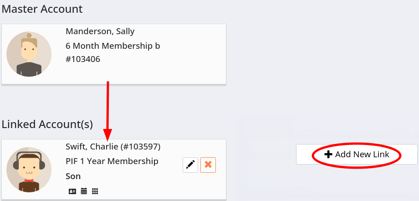Click the 6 Month Membership b text
The width and height of the screenshot is (419, 201).
tap(113, 46)
